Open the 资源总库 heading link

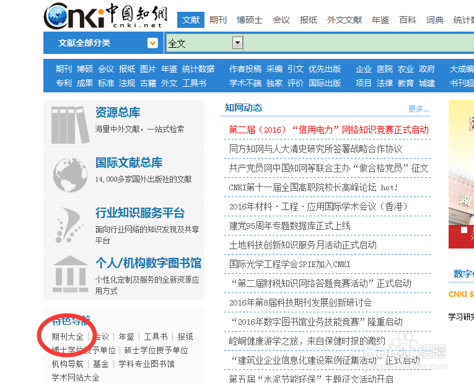(x=118, y=112)
